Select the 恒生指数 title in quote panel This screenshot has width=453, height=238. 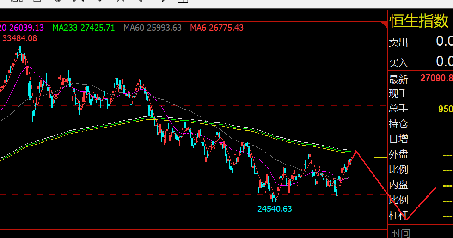pos(419,21)
